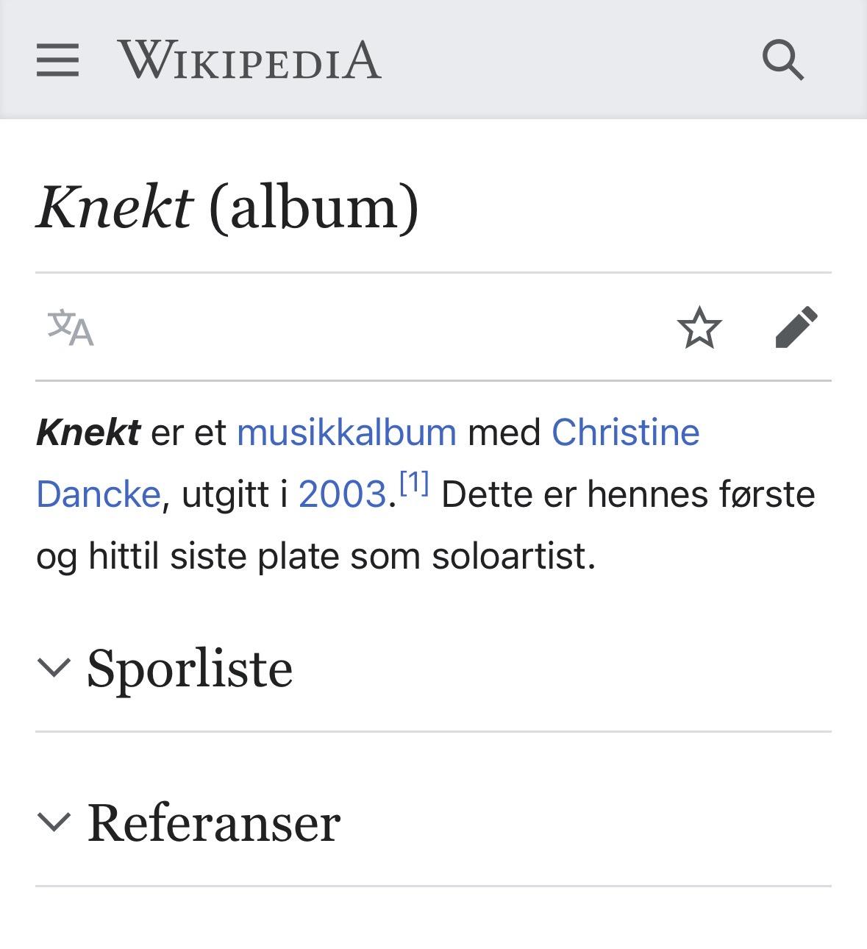Click the pencil edit icon
Image resolution: width=867 pixels, height=949 pixels.
796,327
